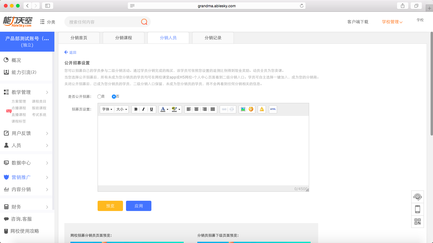
Task: Open the 字体 font dropdown
Action: pos(107,109)
